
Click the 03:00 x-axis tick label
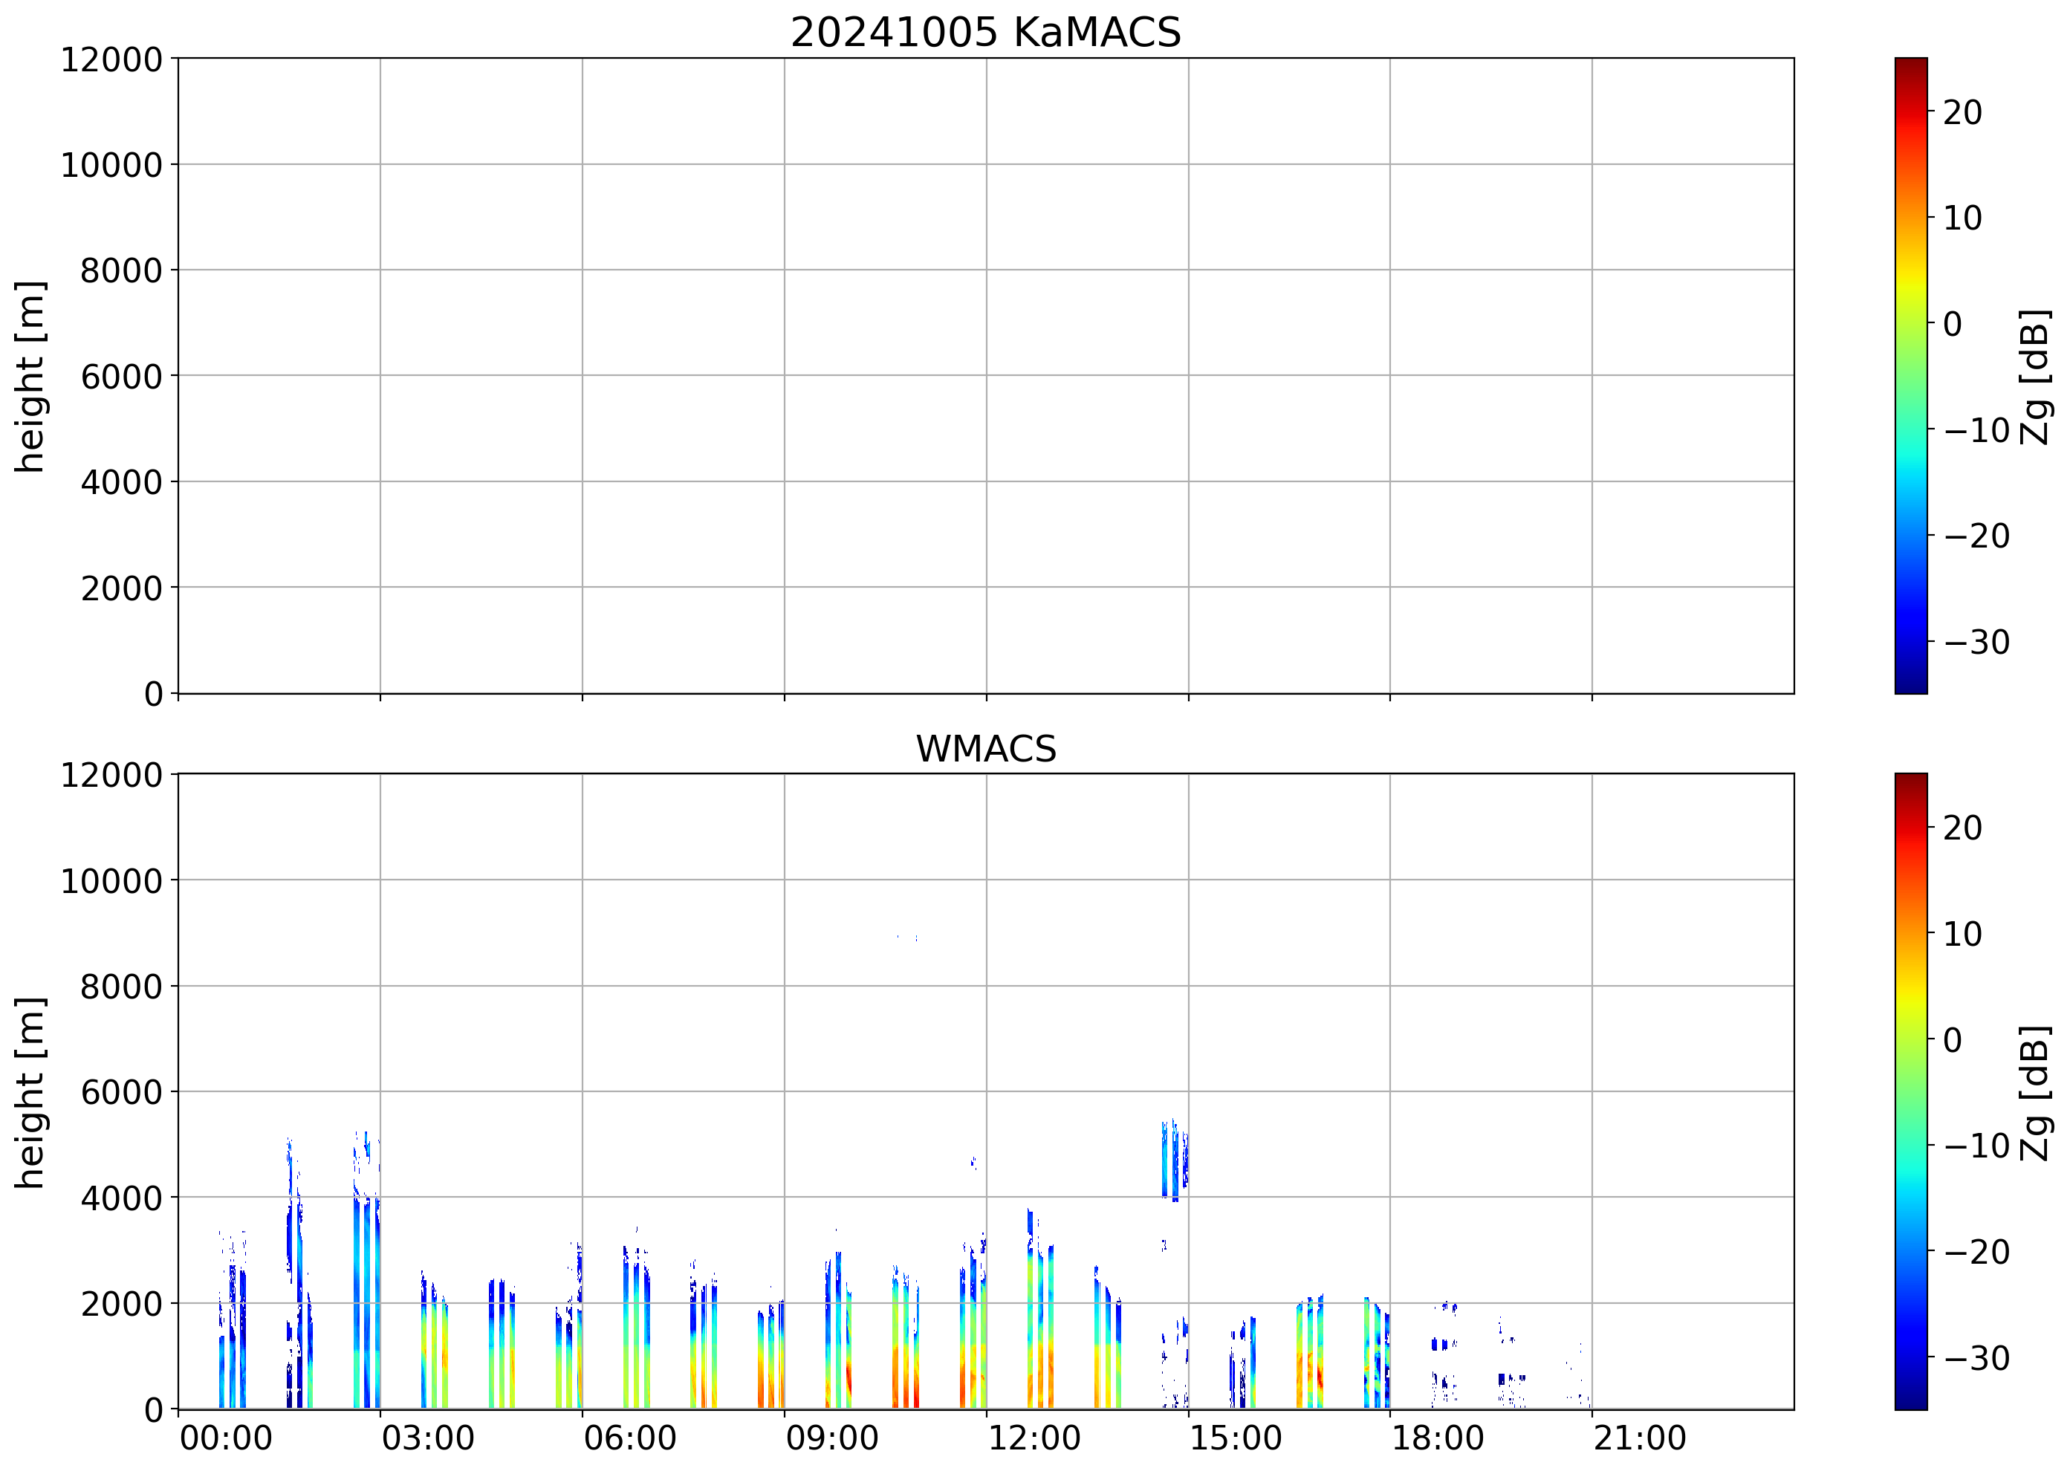point(427,1438)
